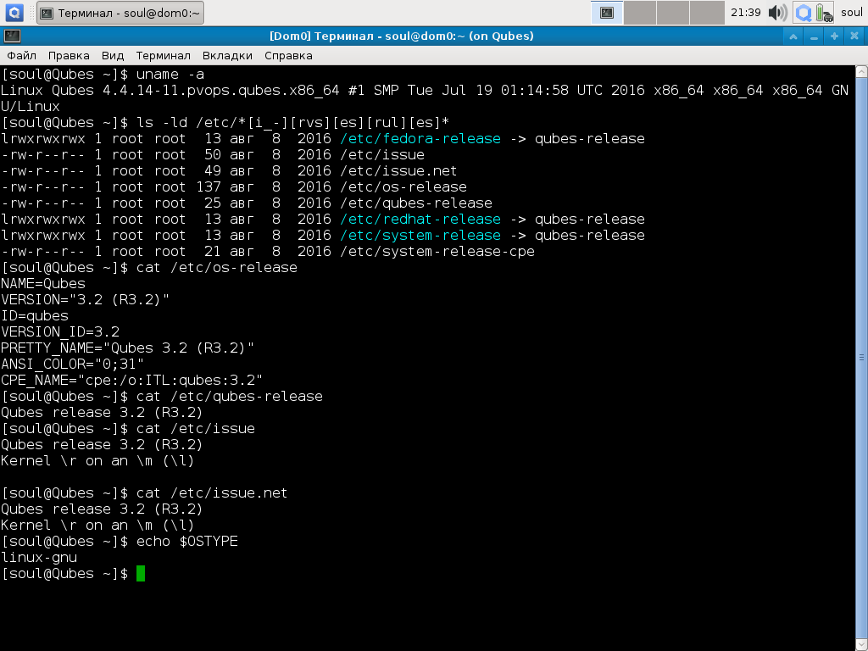Click the 'NAME=Qubes' output line
Screen dimensions: 868x651
pyautogui.click(x=43, y=283)
